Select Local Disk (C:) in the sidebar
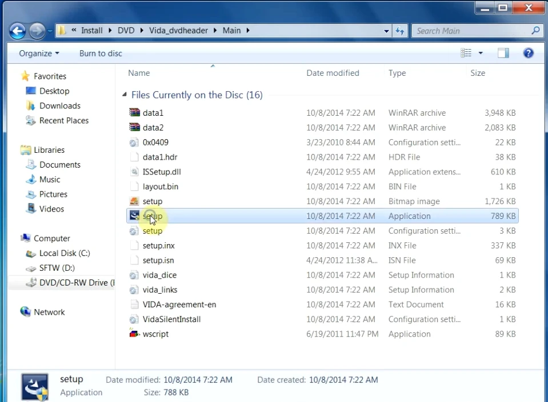The width and height of the screenshot is (548, 402). pos(65,253)
